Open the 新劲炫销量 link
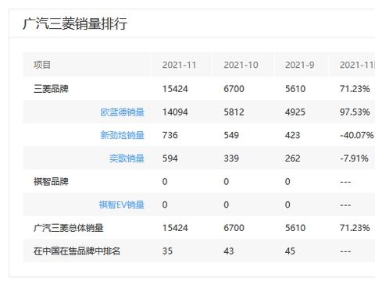 pos(123,135)
